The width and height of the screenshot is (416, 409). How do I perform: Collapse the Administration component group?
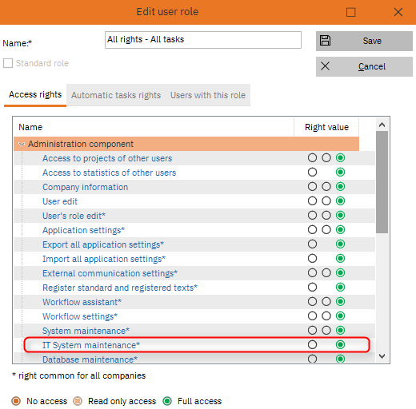22,144
